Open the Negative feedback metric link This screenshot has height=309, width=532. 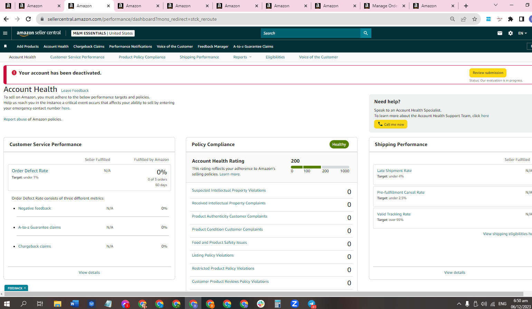(x=35, y=208)
